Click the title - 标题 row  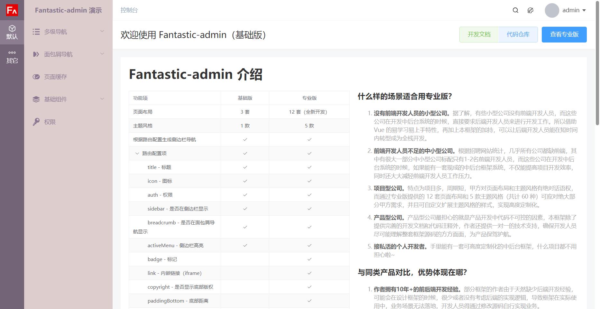point(239,167)
